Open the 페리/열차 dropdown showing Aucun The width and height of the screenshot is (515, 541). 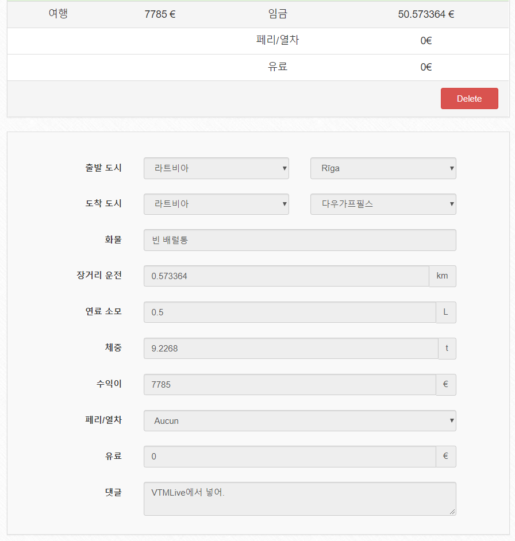(300, 420)
